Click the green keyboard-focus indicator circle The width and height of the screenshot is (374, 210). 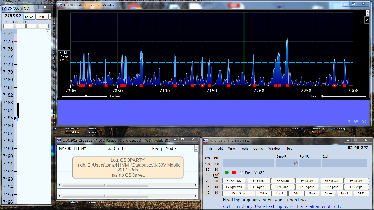click(x=226, y=173)
